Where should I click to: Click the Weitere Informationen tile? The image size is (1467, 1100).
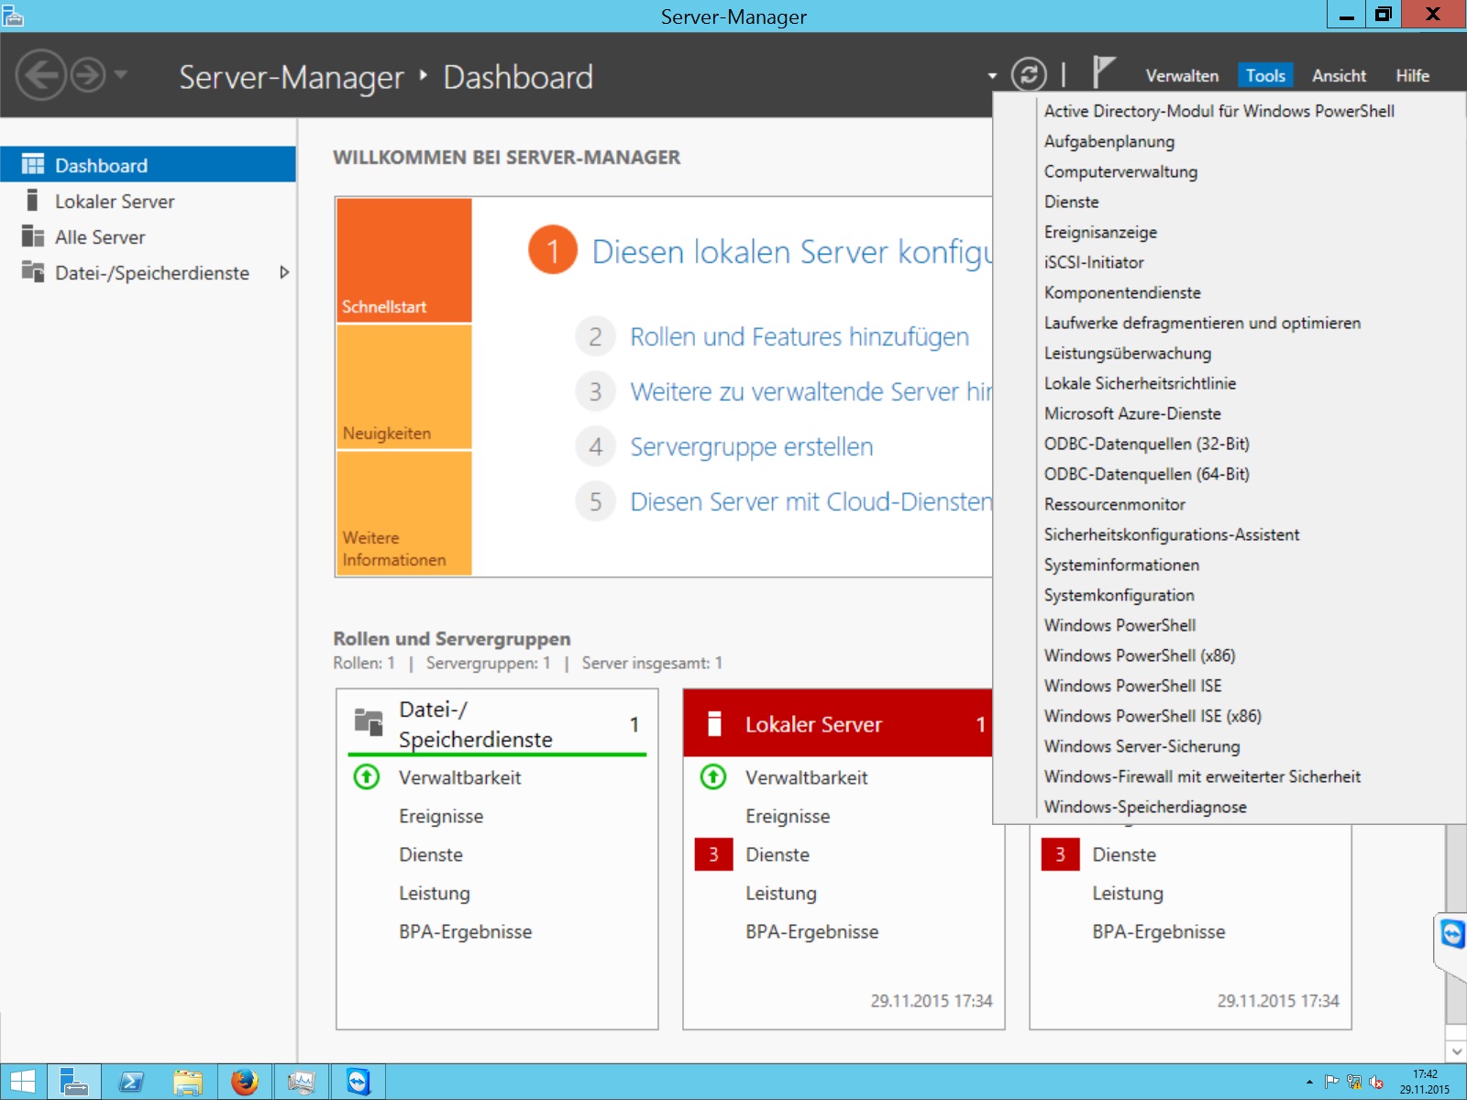coord(404,513)
